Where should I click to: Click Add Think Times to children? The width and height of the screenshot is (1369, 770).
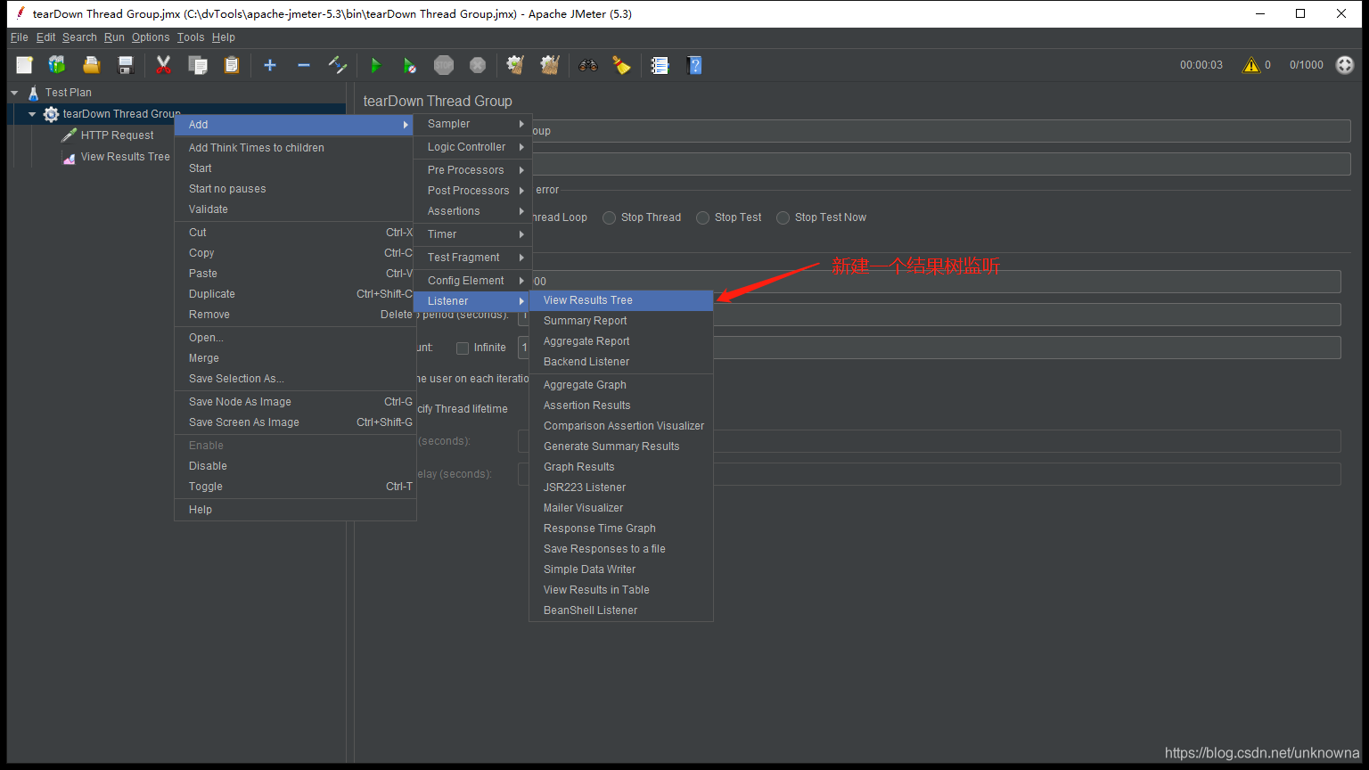pos(295,148)
